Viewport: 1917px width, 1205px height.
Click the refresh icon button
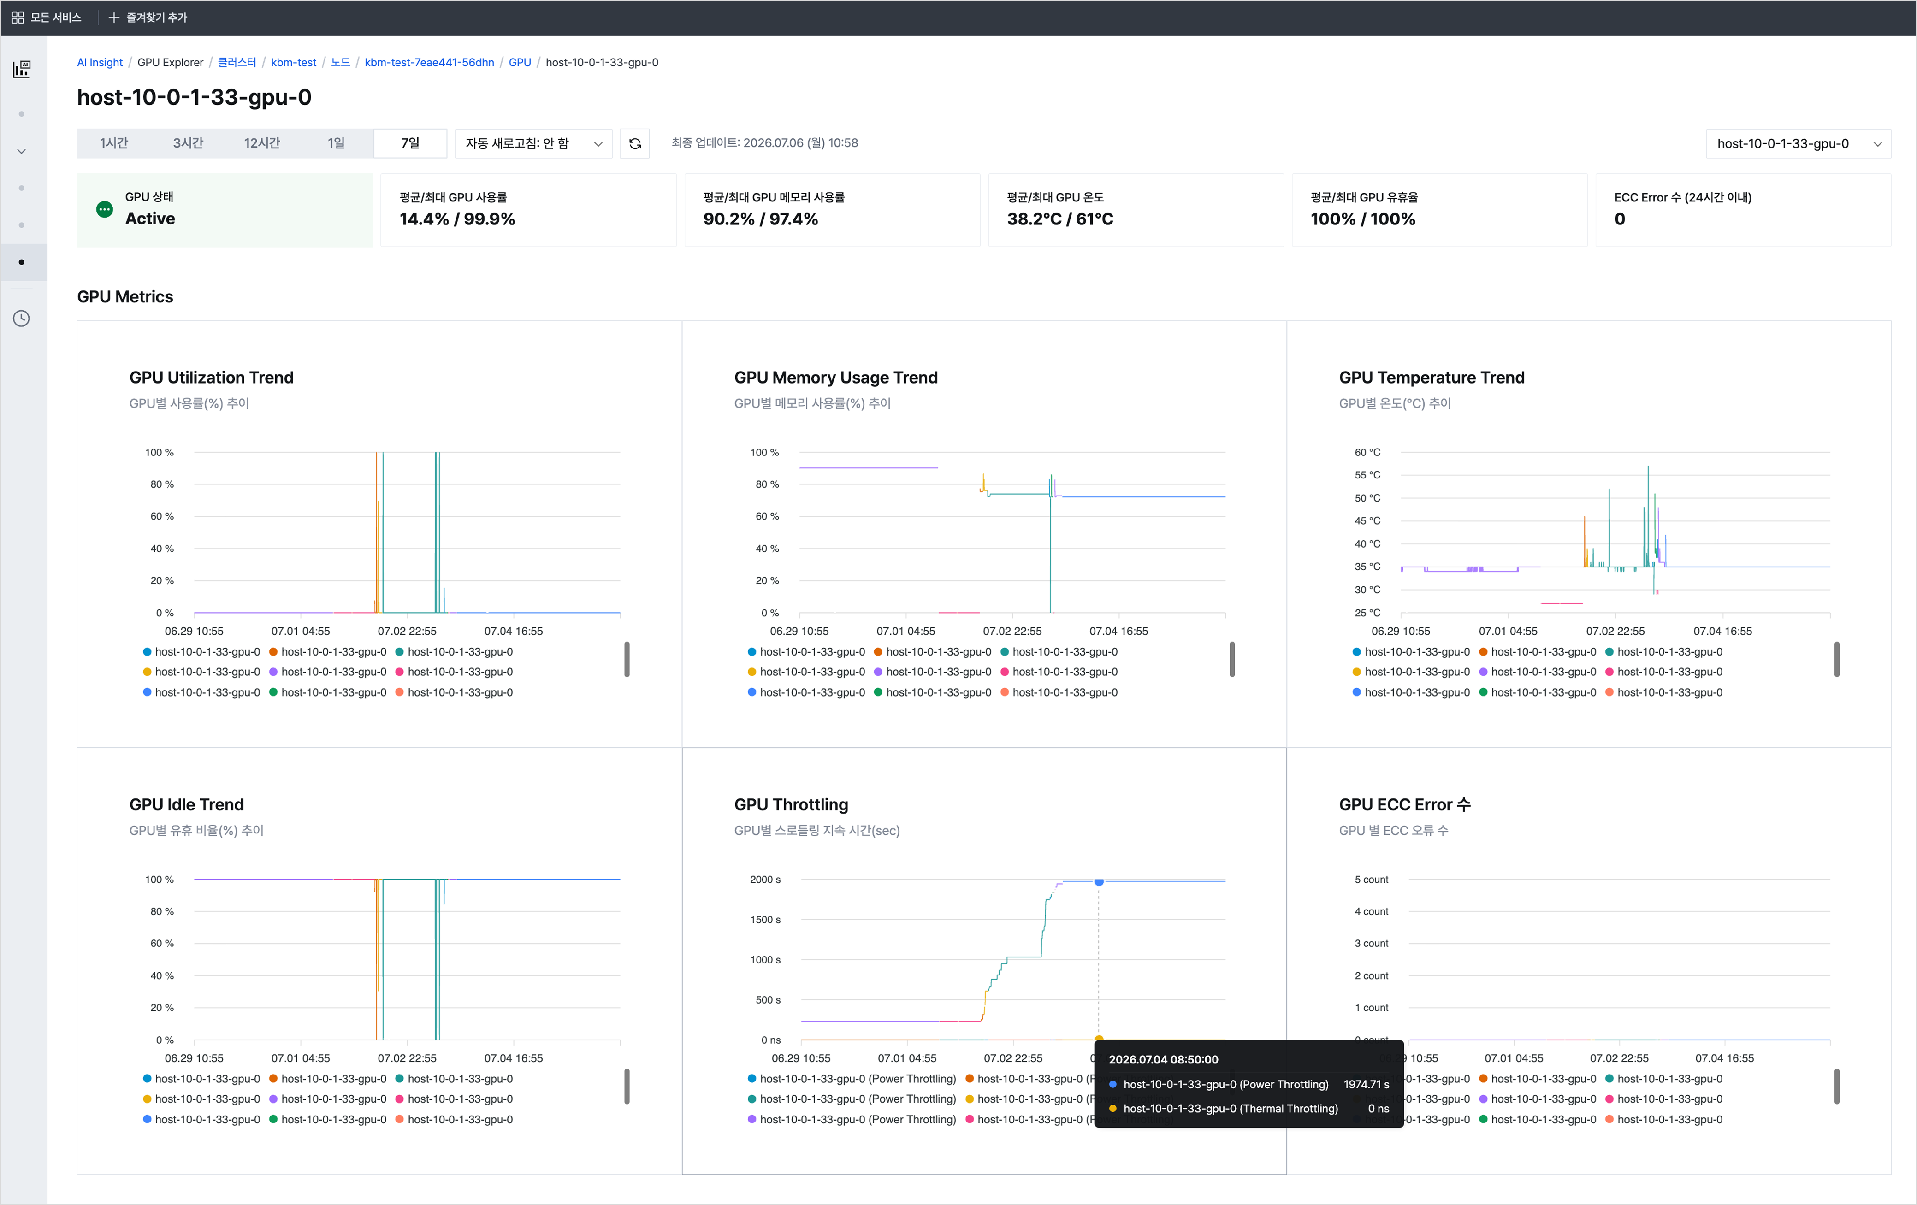click(634, 143)
